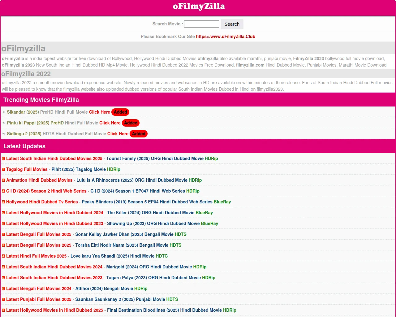
Task: Open Latest Hollywood Movies in Hindi Dubbed 2025
Action: point(55,310)
